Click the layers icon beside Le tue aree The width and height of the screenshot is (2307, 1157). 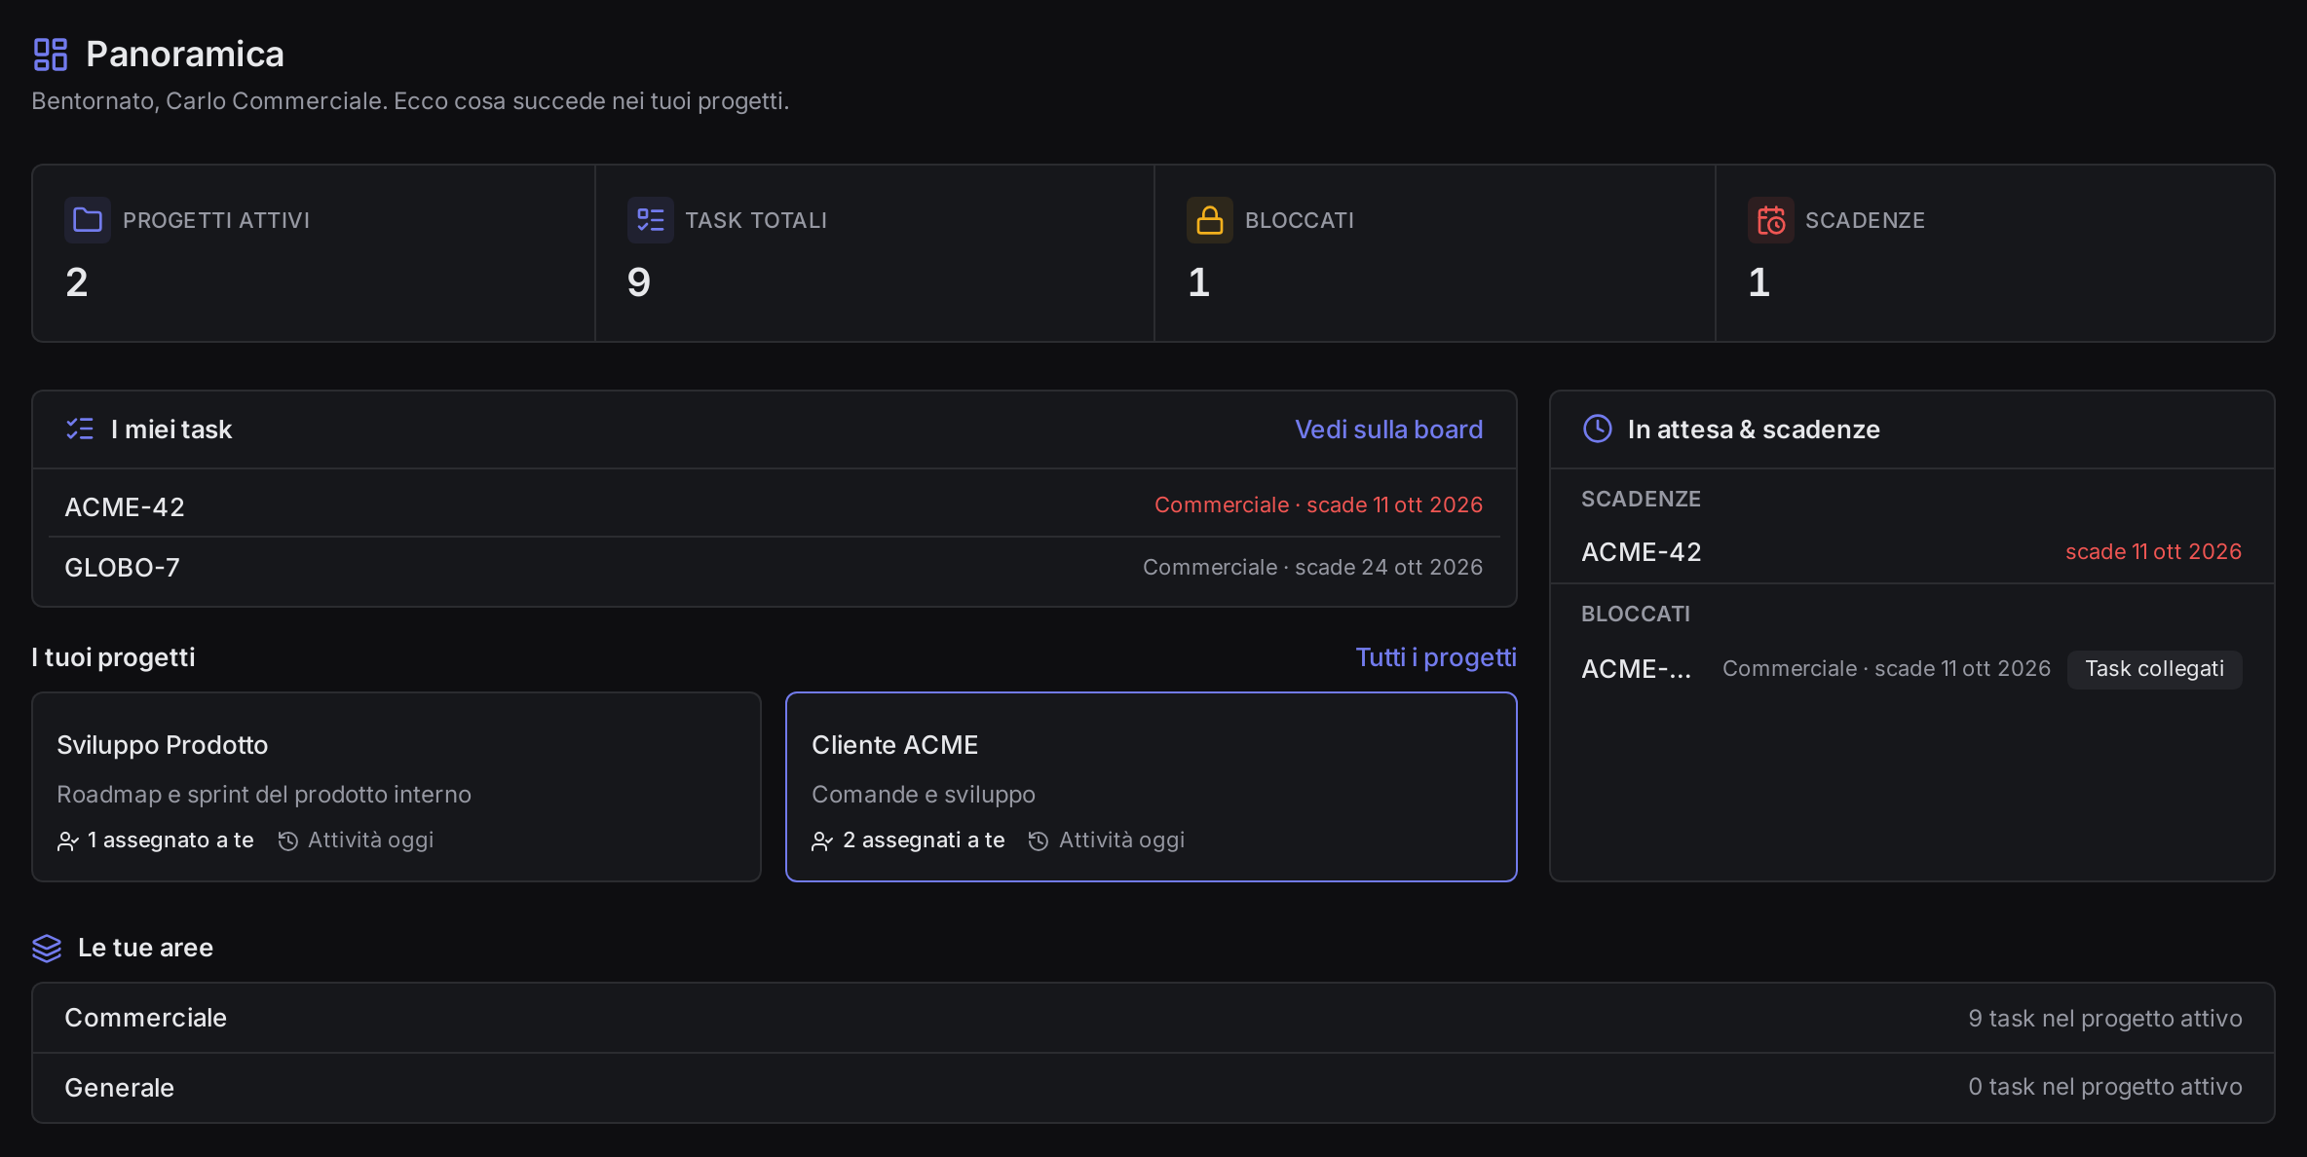47,948
